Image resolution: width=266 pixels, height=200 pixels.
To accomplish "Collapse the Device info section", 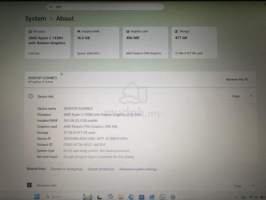I will [251, 96].
